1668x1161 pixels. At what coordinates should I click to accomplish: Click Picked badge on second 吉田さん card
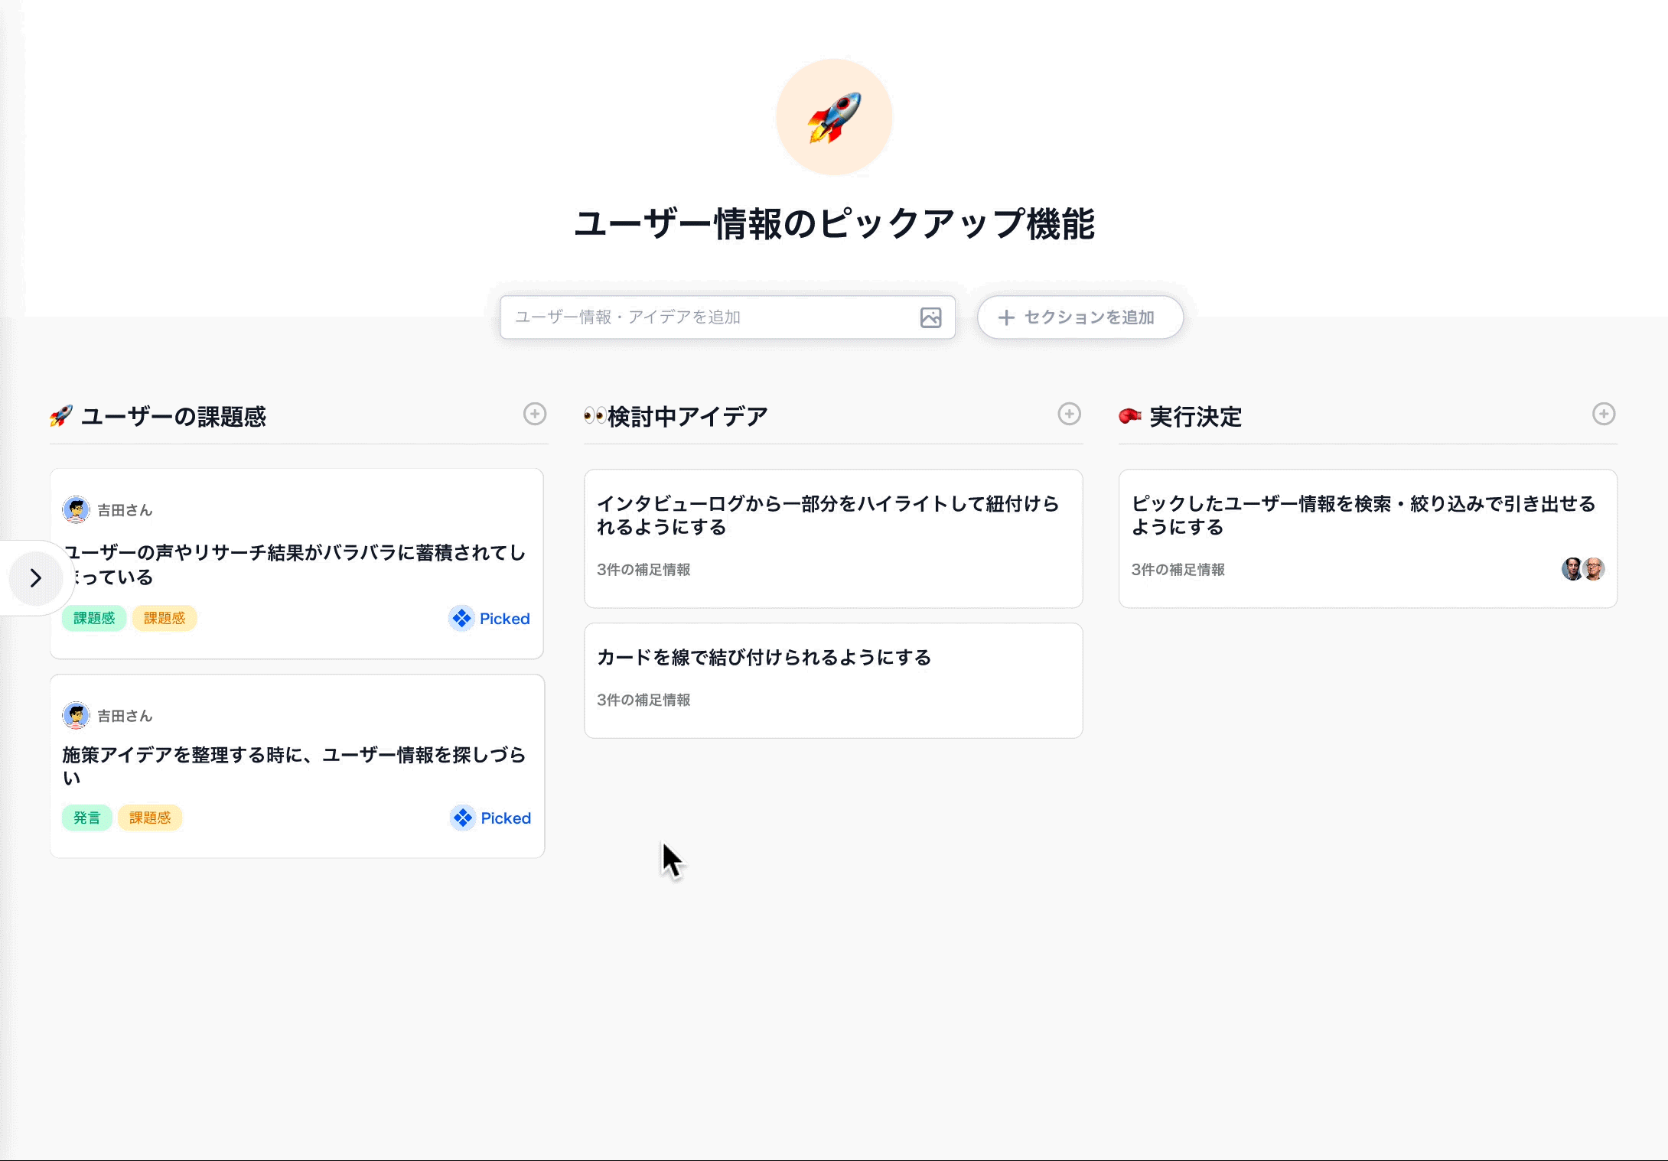click(490, 818)
